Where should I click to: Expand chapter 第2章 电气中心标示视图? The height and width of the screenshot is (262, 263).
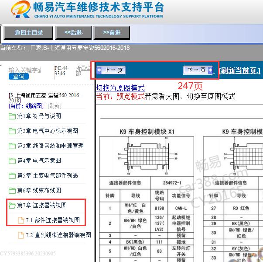tap(48, 131)
